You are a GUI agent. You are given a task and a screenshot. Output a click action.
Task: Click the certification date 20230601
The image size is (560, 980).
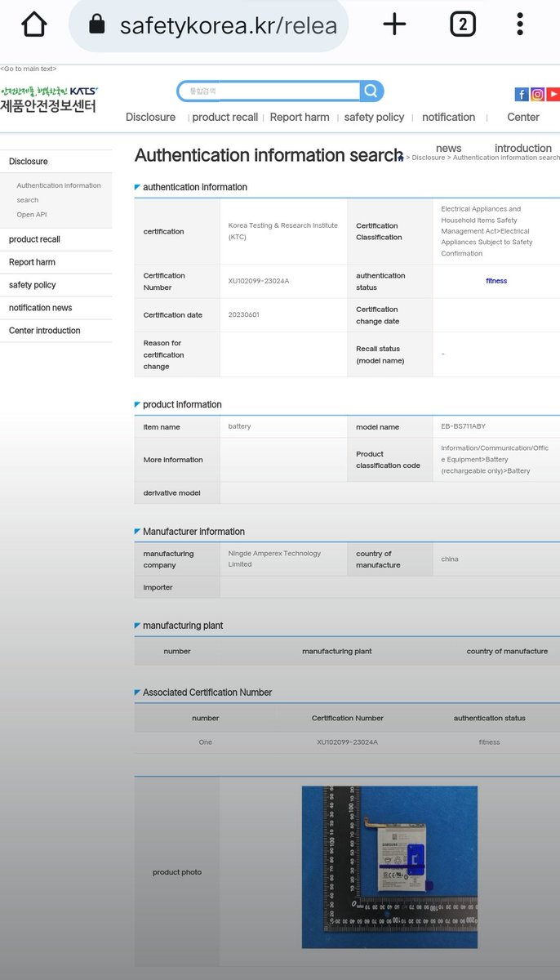pos(243,314)
